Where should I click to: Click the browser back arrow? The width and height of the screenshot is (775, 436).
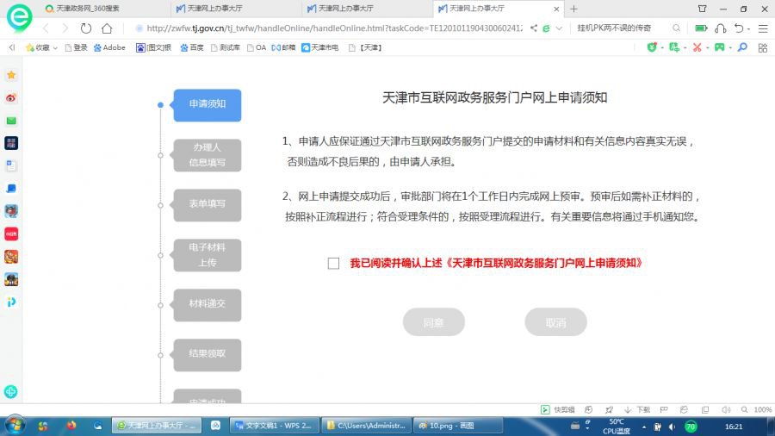point(46,28)
